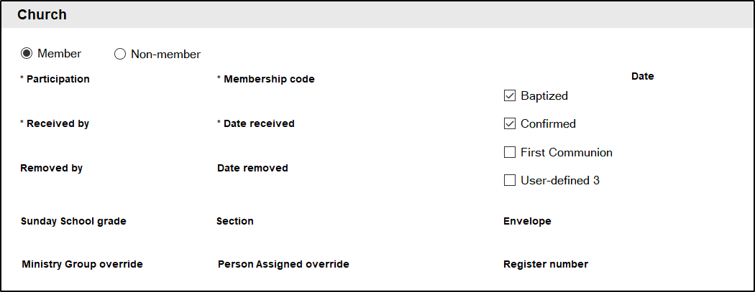Click the Person Assigned override label
The width and height of the screenshot is (755, 292).
pyautogui.click(x=283, y=264)
